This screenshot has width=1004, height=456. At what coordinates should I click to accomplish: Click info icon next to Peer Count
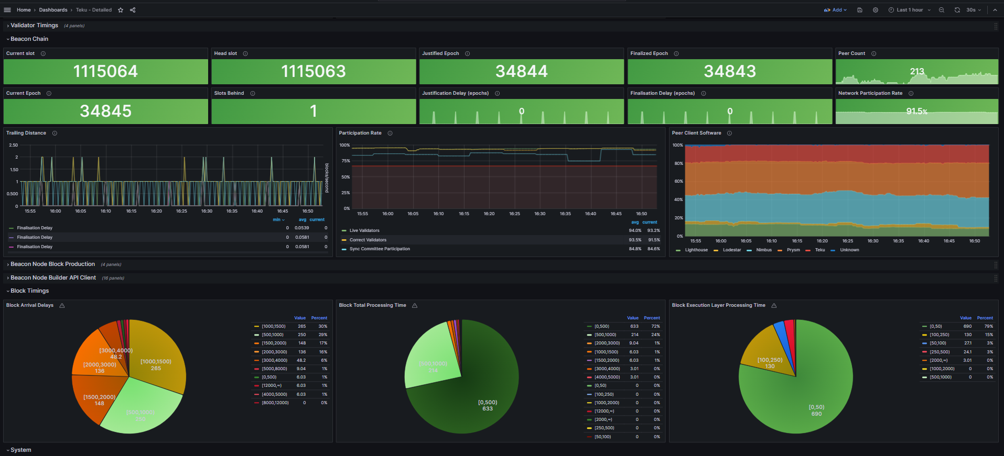pyautogui.click(x=873, y=53)
